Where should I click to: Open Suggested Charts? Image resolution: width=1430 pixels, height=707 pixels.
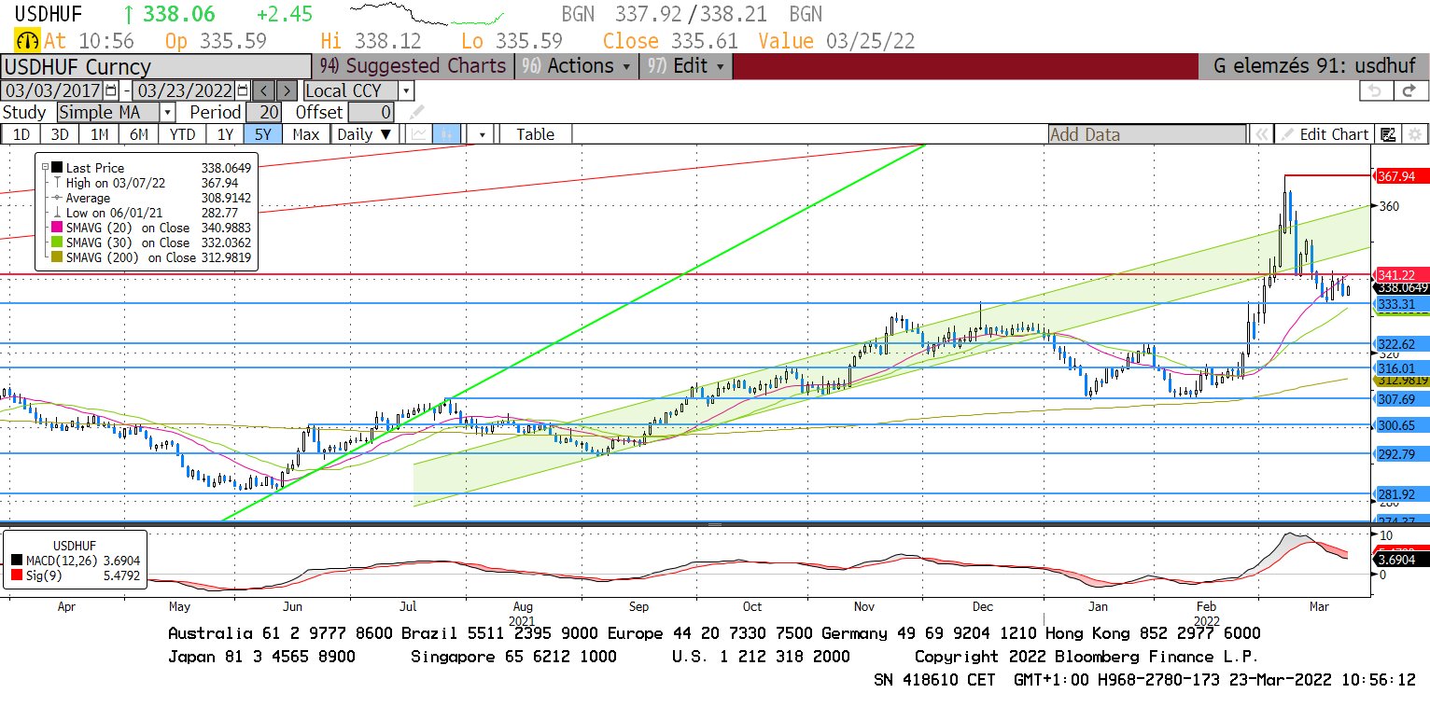(413, 66)
